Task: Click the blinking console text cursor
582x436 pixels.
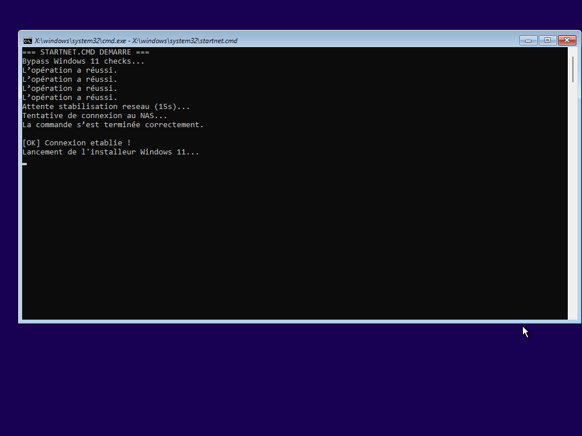Action: 24,163
